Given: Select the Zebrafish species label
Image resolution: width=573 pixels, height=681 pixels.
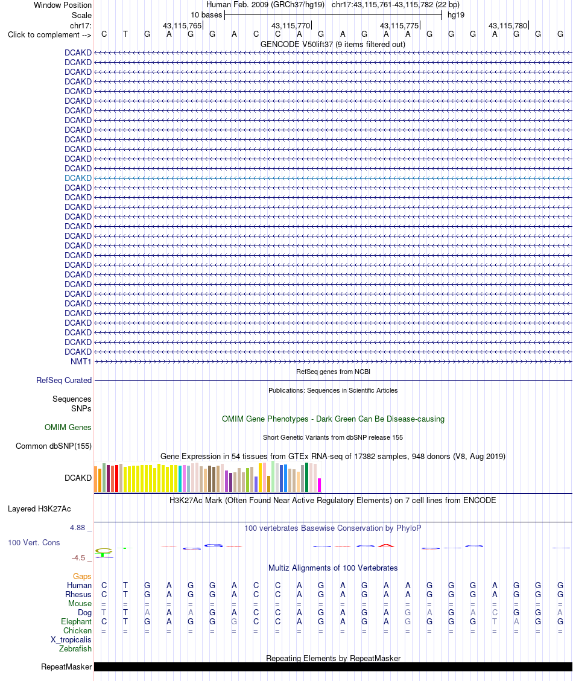Looking at the screenshot, I should click(75, 648).
